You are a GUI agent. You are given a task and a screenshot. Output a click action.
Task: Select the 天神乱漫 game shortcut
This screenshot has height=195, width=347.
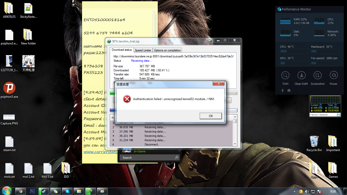coord(28,63)
